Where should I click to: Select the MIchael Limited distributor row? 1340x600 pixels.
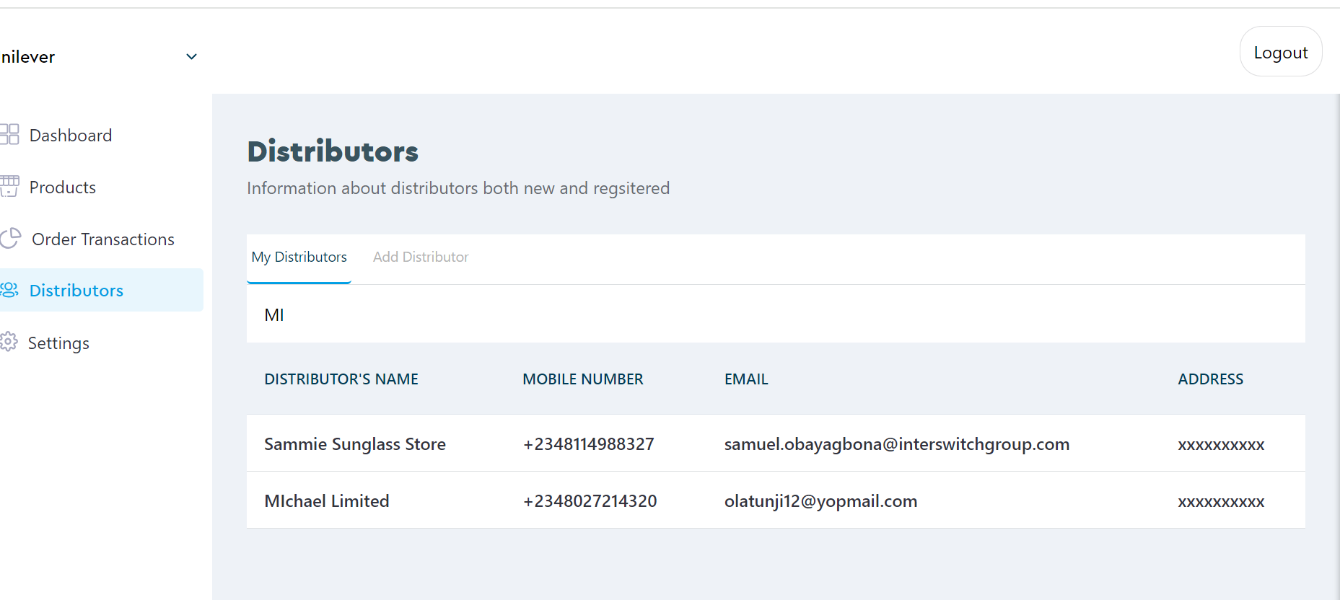(x=326, y=501)
